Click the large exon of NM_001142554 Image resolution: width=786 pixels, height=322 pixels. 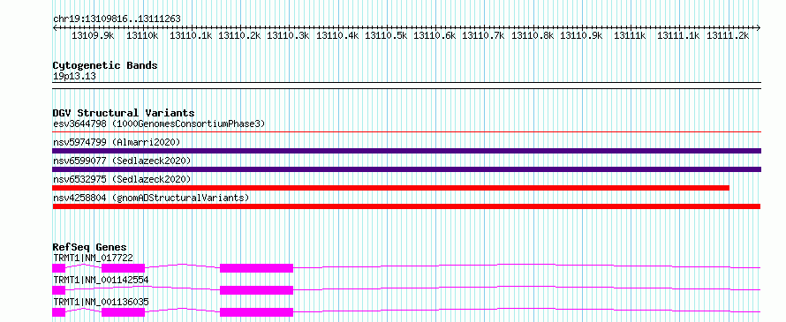pos(256,290)
